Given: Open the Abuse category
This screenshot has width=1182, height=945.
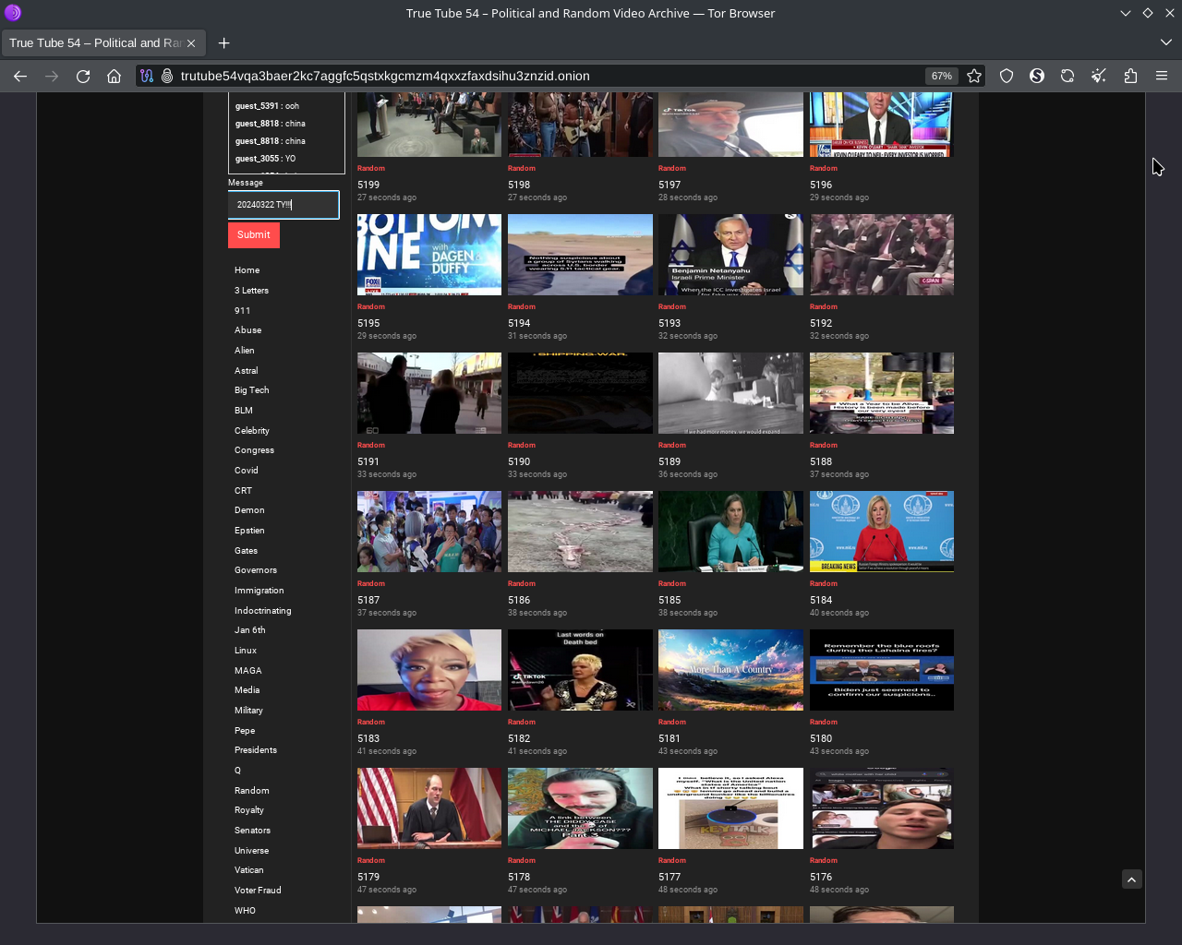Looking at the screenshot, I should click(x=248, y=330).
